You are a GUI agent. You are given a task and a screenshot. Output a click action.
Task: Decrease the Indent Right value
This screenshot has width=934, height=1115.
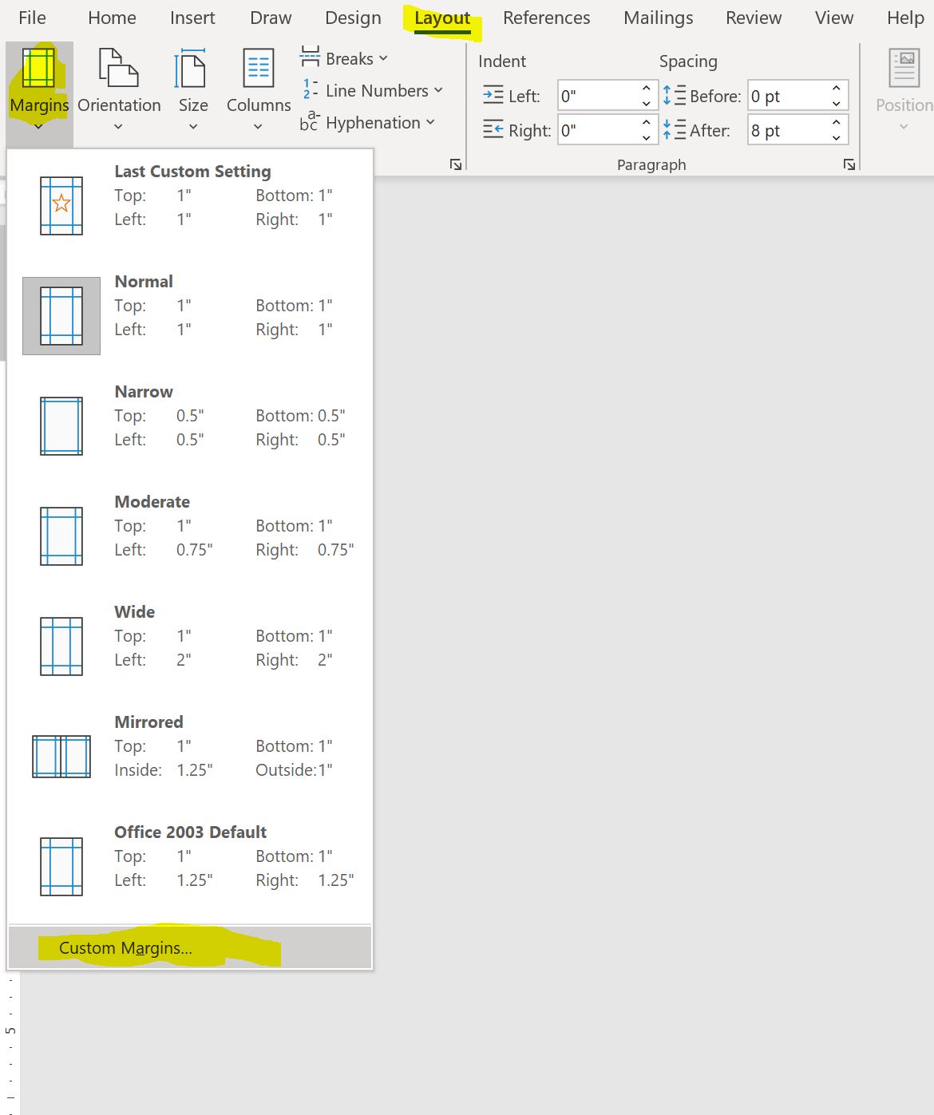(647, 138)
